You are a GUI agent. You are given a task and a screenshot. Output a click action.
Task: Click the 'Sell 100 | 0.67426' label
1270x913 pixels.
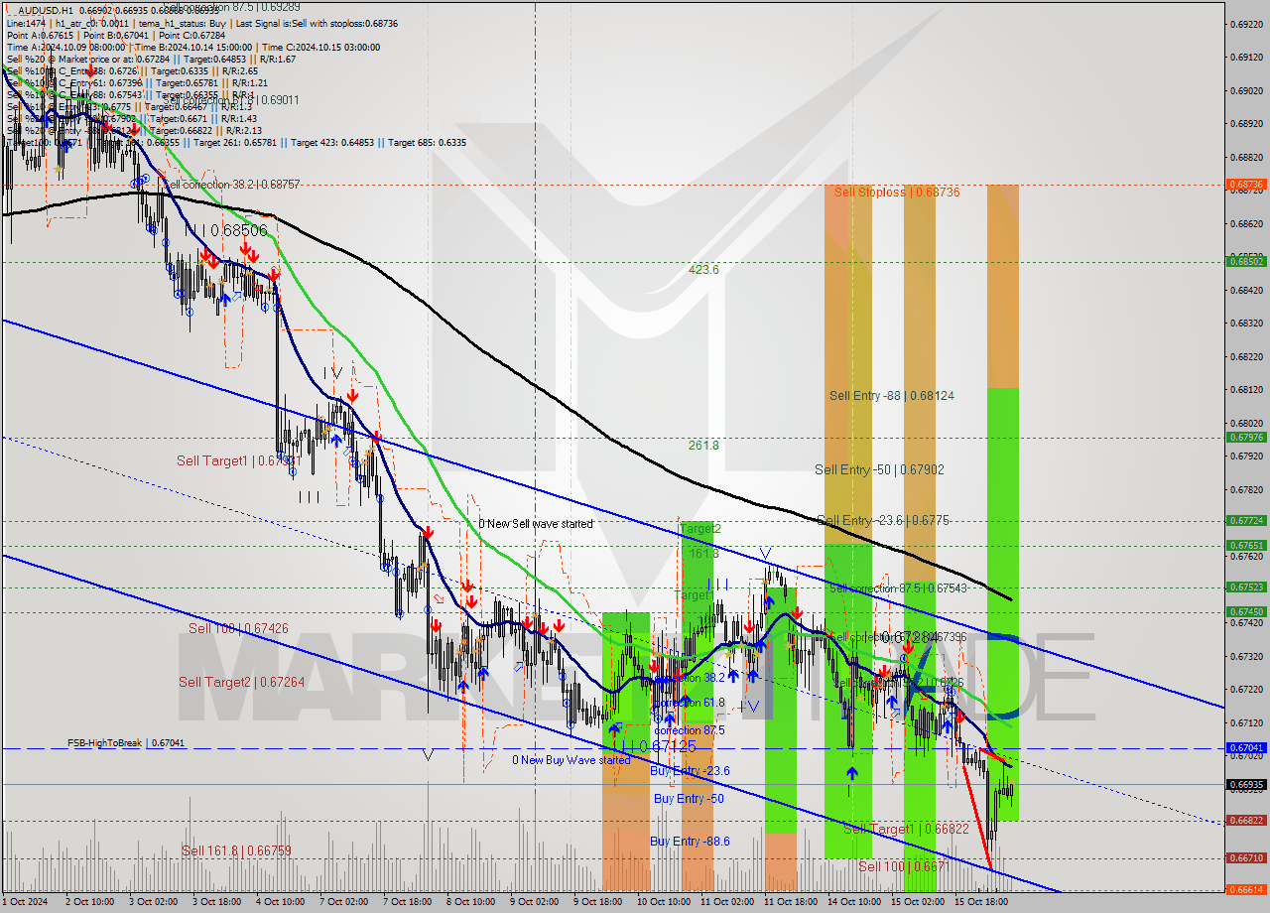238,628
